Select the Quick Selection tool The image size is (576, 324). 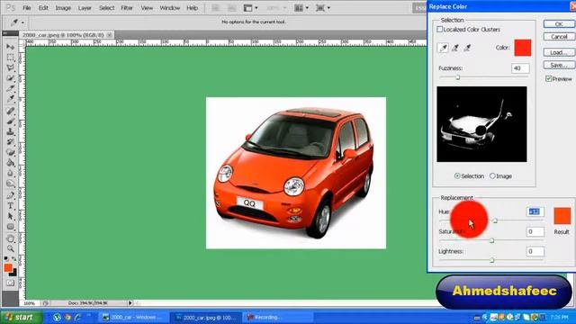click(x=10, y=78)
